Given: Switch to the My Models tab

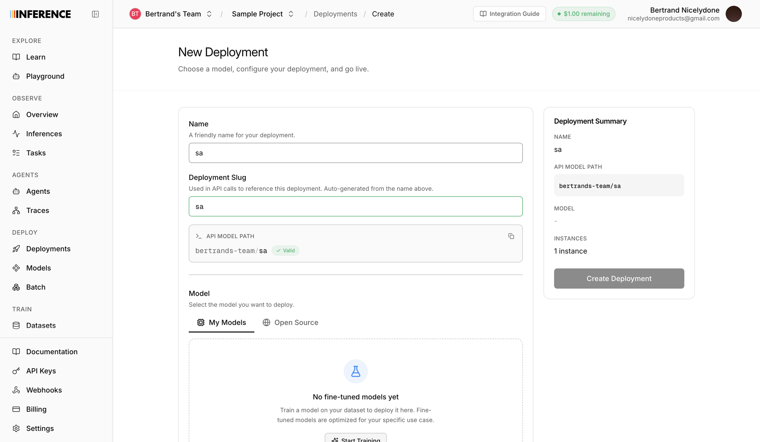Looking at the screenshot, I should pos(221,322).
